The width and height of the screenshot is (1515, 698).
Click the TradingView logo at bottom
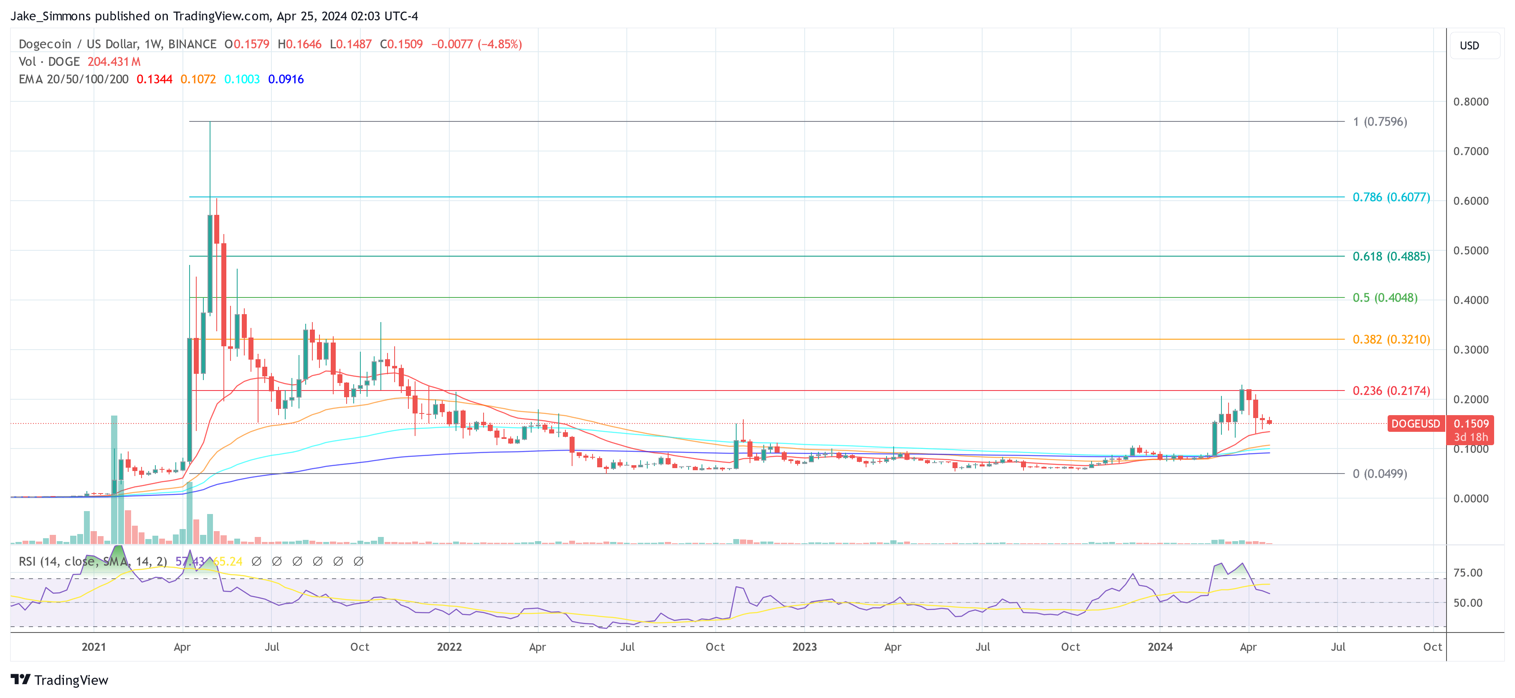(60, 680)
